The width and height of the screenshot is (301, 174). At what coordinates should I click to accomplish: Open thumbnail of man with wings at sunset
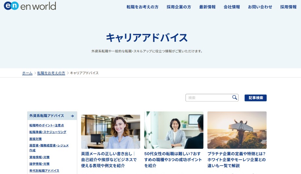click(x=237, y=130)
